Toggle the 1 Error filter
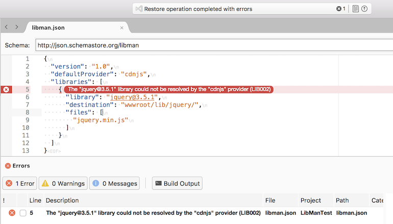Image resolution: width=393 pixels, height=224 pixels. [x=20, y=183]
